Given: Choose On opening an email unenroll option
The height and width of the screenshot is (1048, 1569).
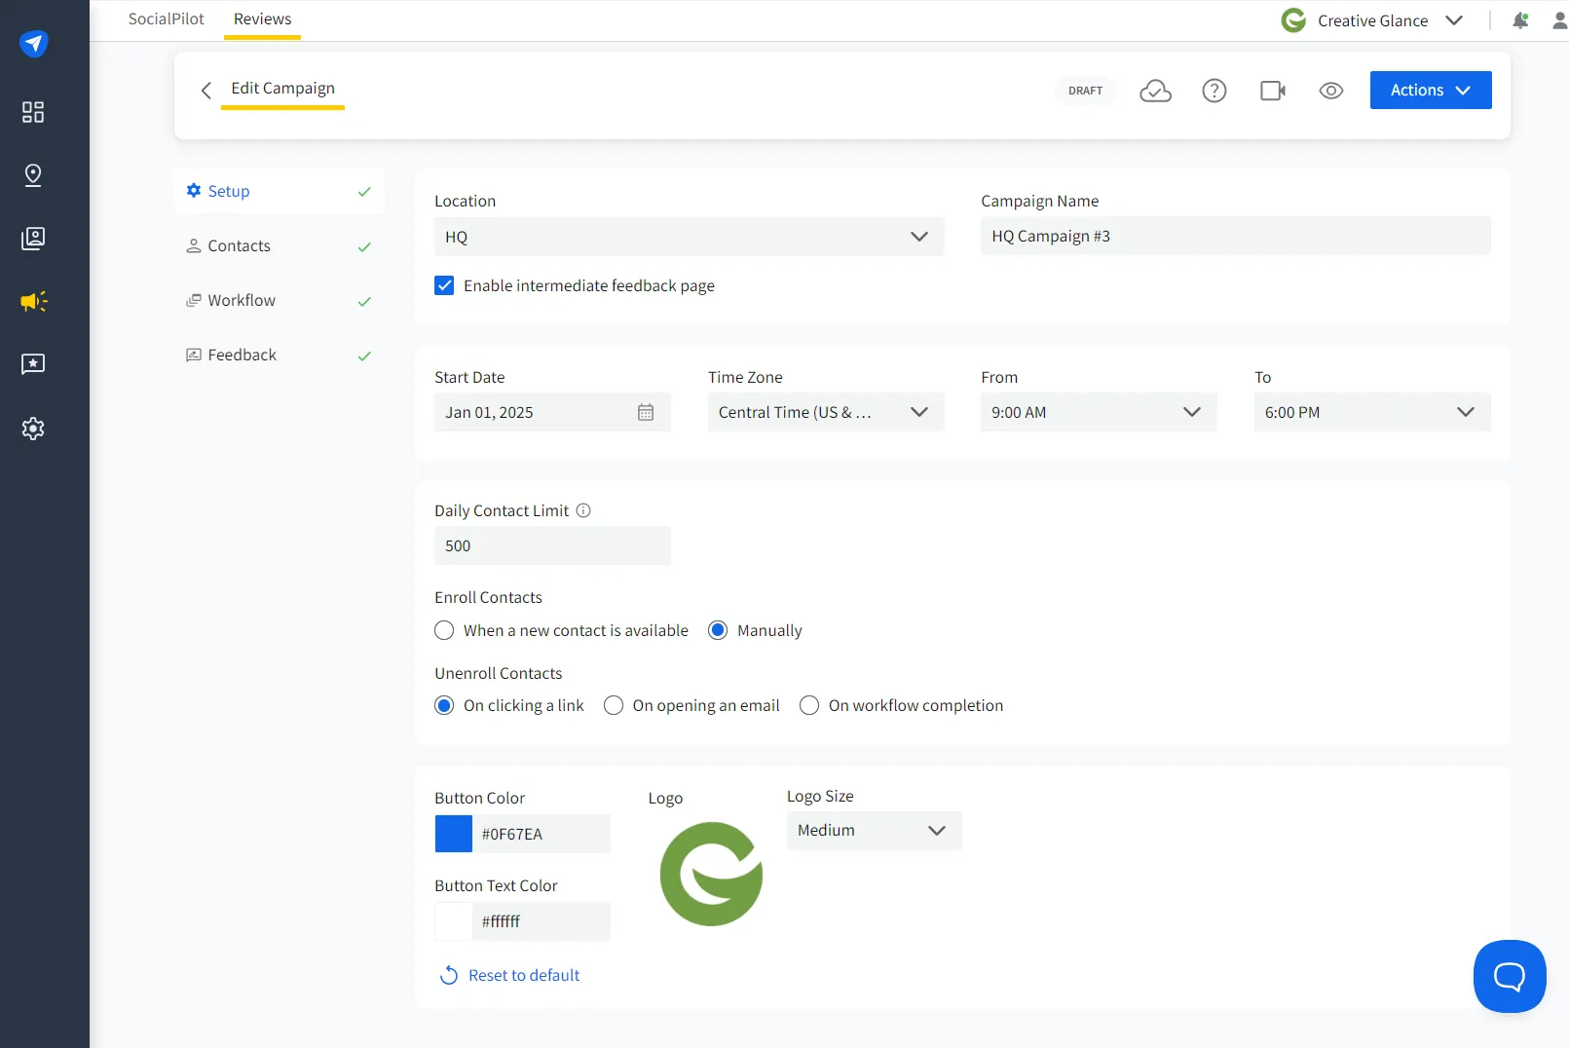Looking at the screenshot, I should [614, 705].
